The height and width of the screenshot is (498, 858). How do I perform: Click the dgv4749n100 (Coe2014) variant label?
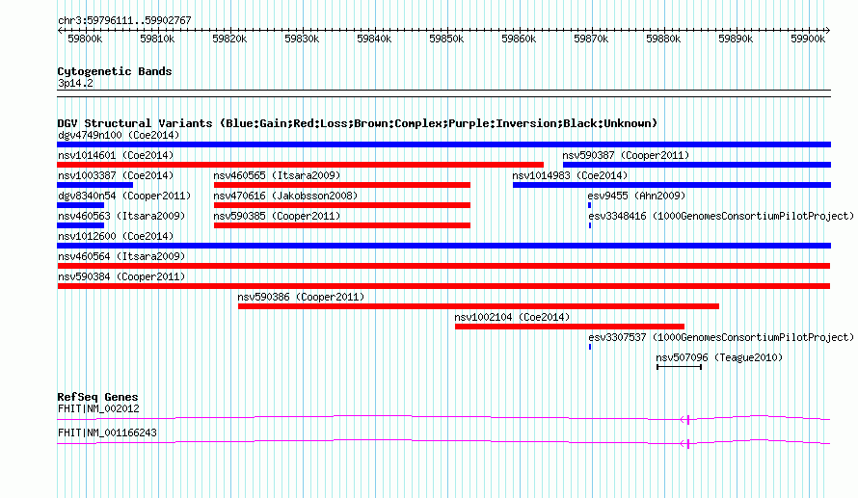coord(119,135)
